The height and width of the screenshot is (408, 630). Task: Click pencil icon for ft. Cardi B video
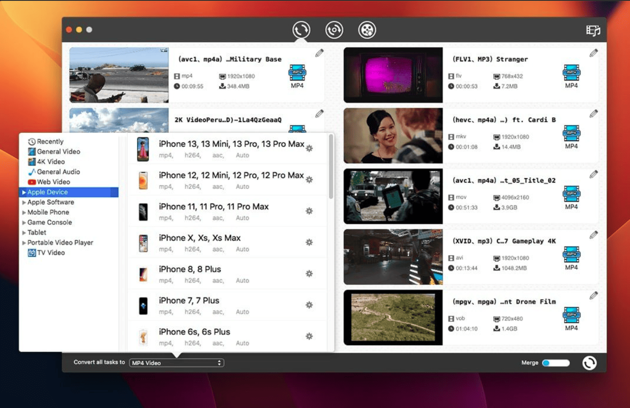coord(594,114)
